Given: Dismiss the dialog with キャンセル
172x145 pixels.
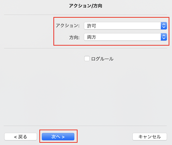Looking at the screenshot, I should (150, 136).
